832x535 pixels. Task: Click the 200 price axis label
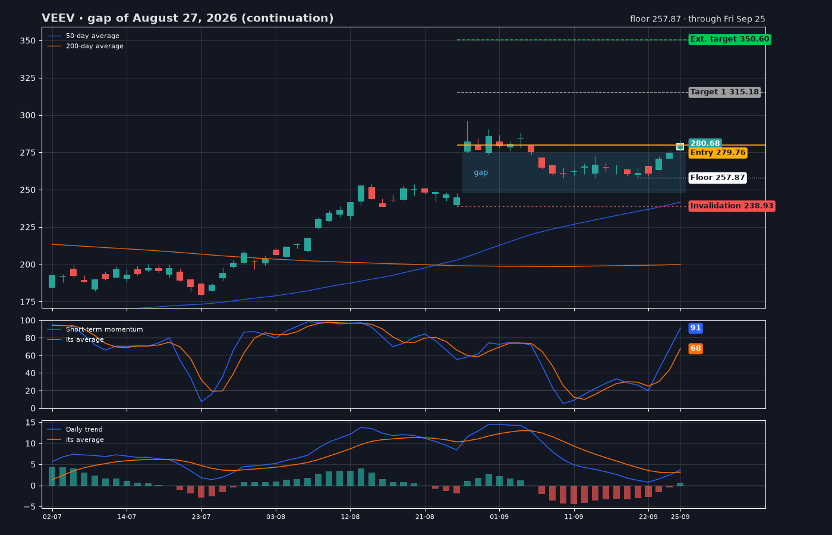(x=28, y=265)
